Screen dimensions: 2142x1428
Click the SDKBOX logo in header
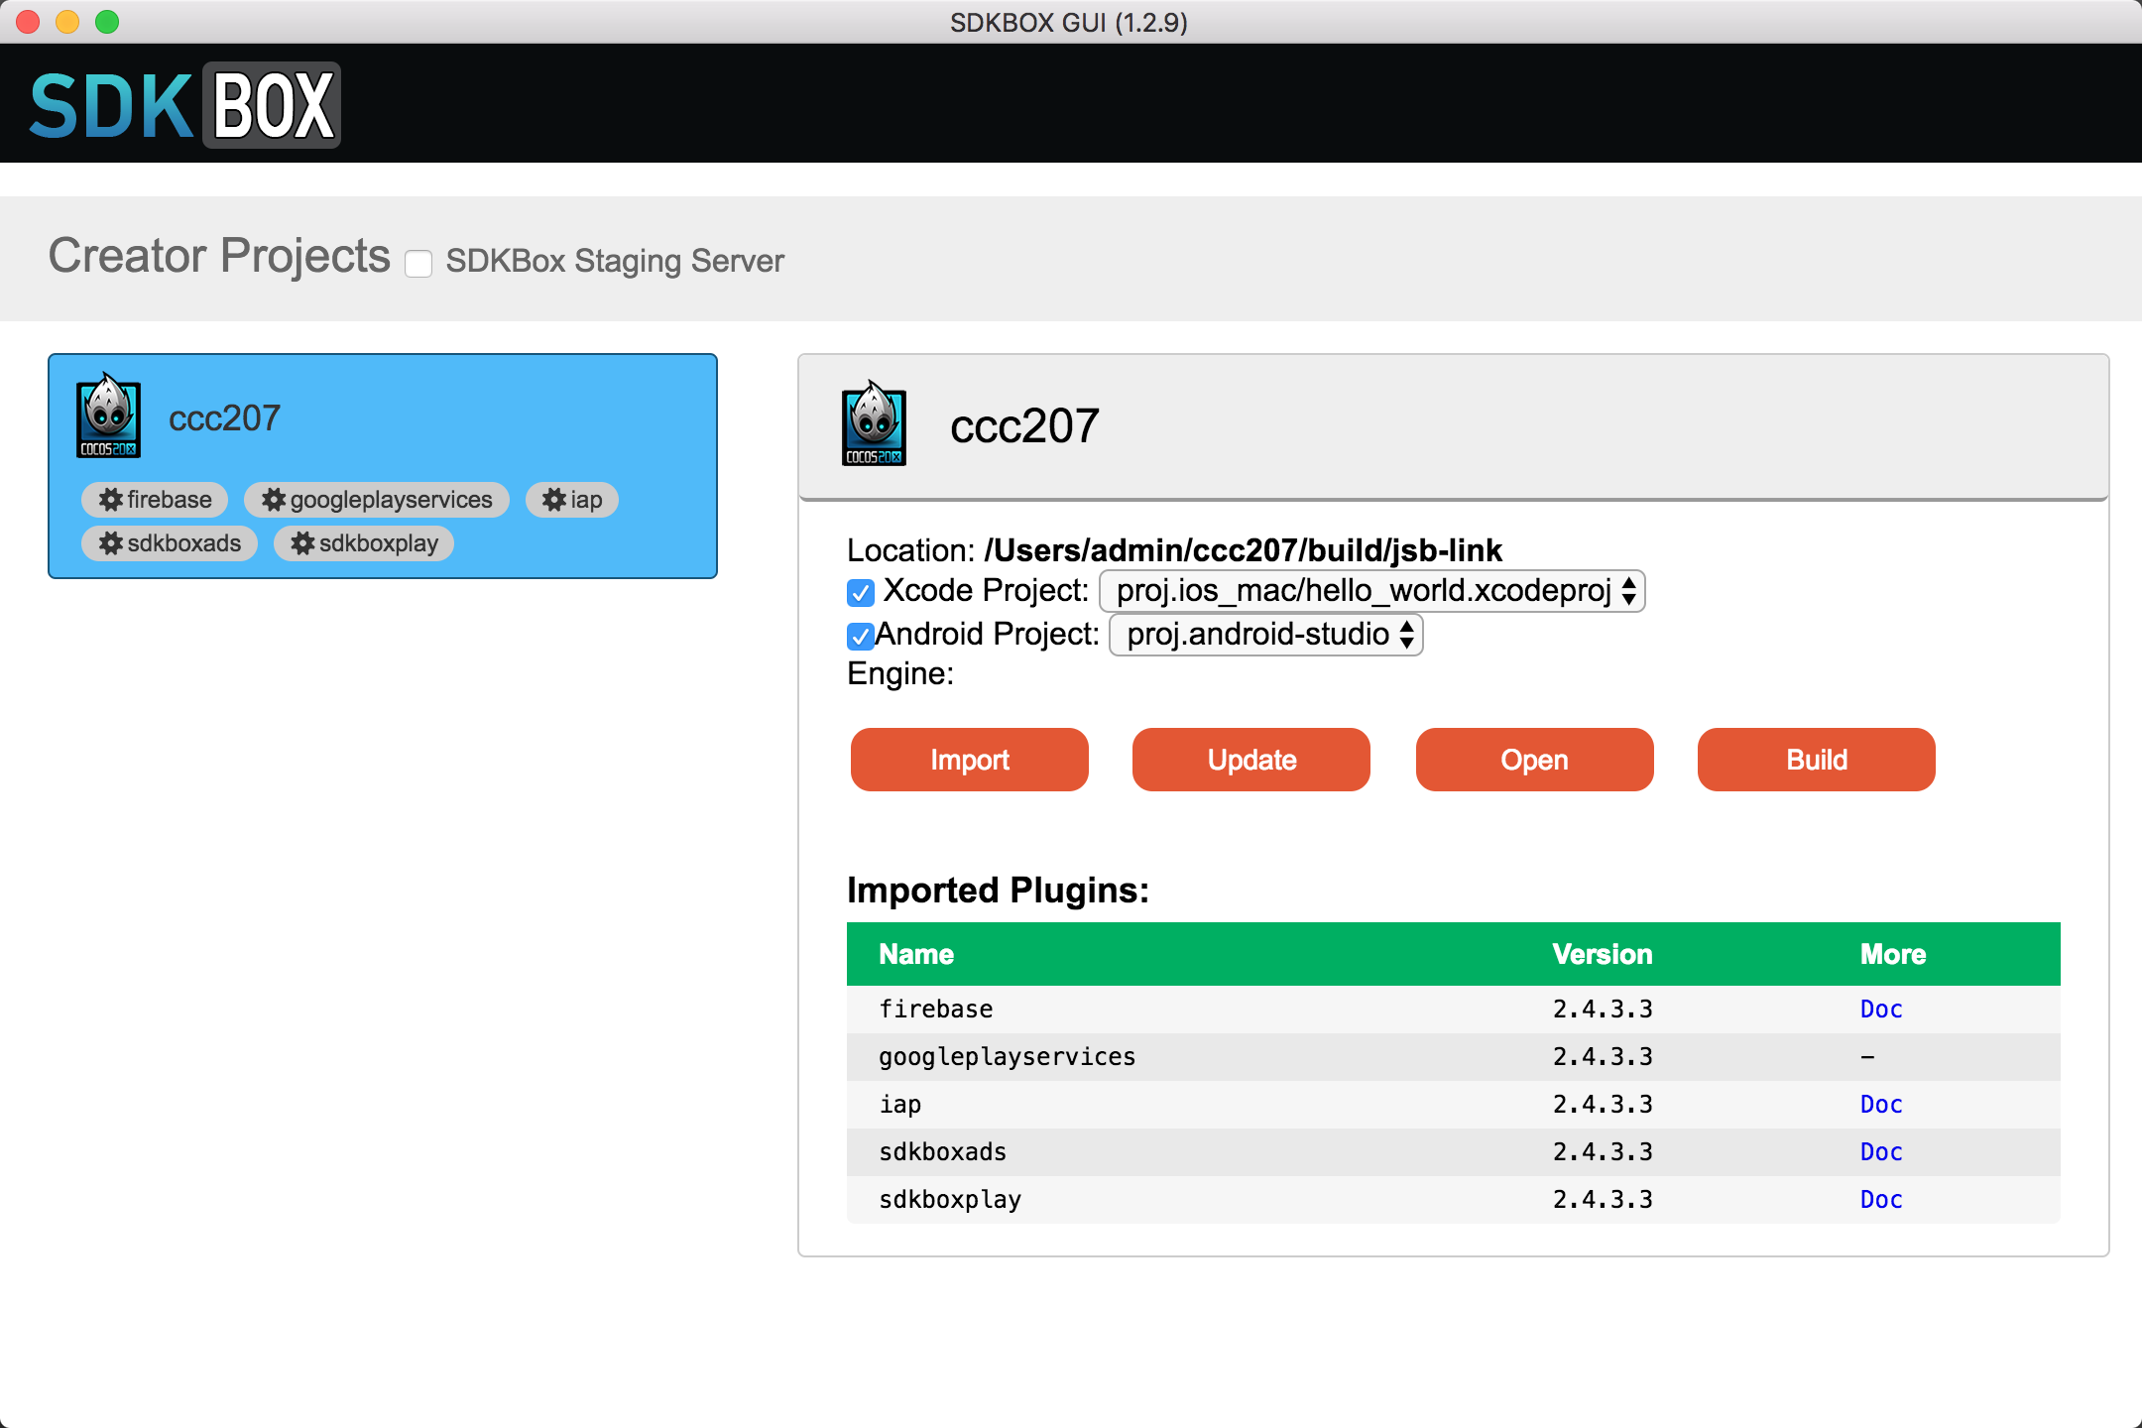click(x=185, y=105)
